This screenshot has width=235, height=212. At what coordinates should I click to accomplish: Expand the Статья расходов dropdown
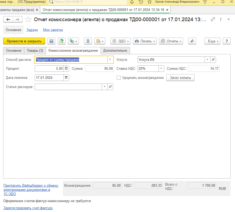click(105, 87)
